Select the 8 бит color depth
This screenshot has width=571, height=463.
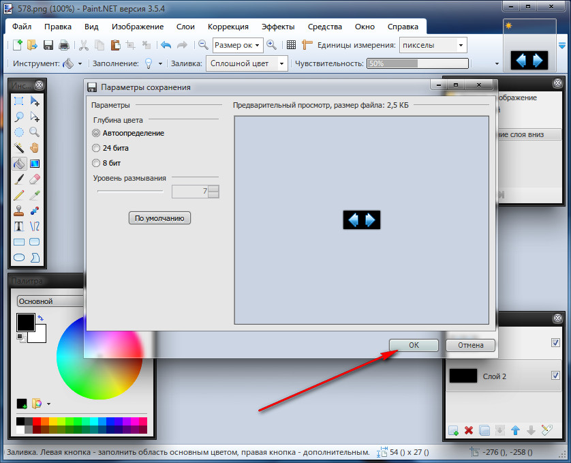pos(96,163)
